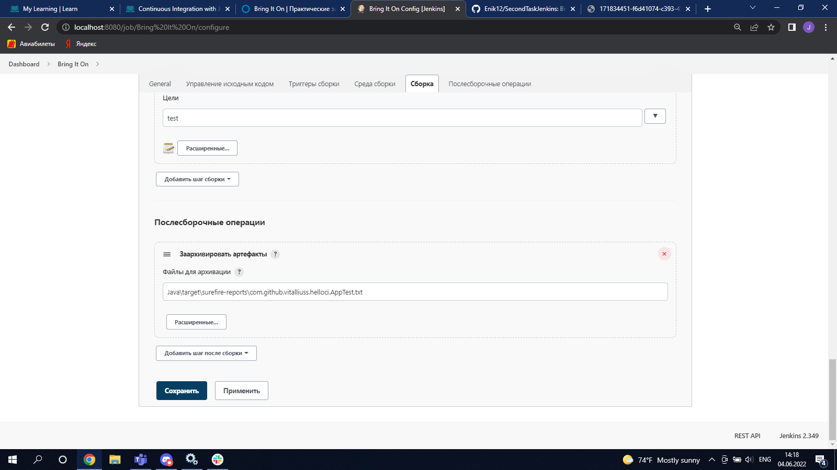This screenshot has height=470, width=837.
Task: Click Jenkins 2.349 version link
Action: click(x=799, y=436)
